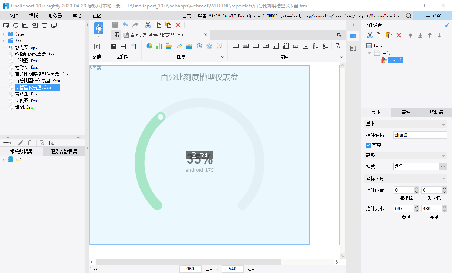Expand the doc folder

pos(3,41)
